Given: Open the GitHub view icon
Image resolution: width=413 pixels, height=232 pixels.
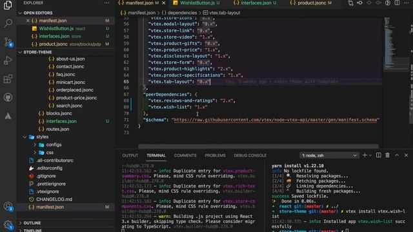Looking at the screenshot, I should click(x=8, y=97).
